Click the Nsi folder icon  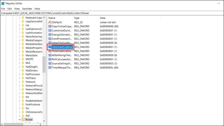(x=23, y=108)
